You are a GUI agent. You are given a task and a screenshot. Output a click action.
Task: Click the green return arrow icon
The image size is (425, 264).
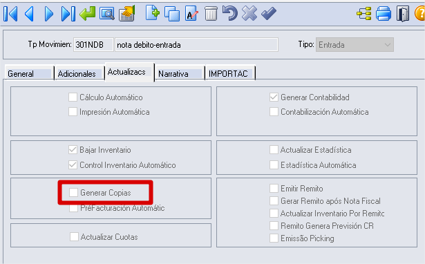click(88, 14)
